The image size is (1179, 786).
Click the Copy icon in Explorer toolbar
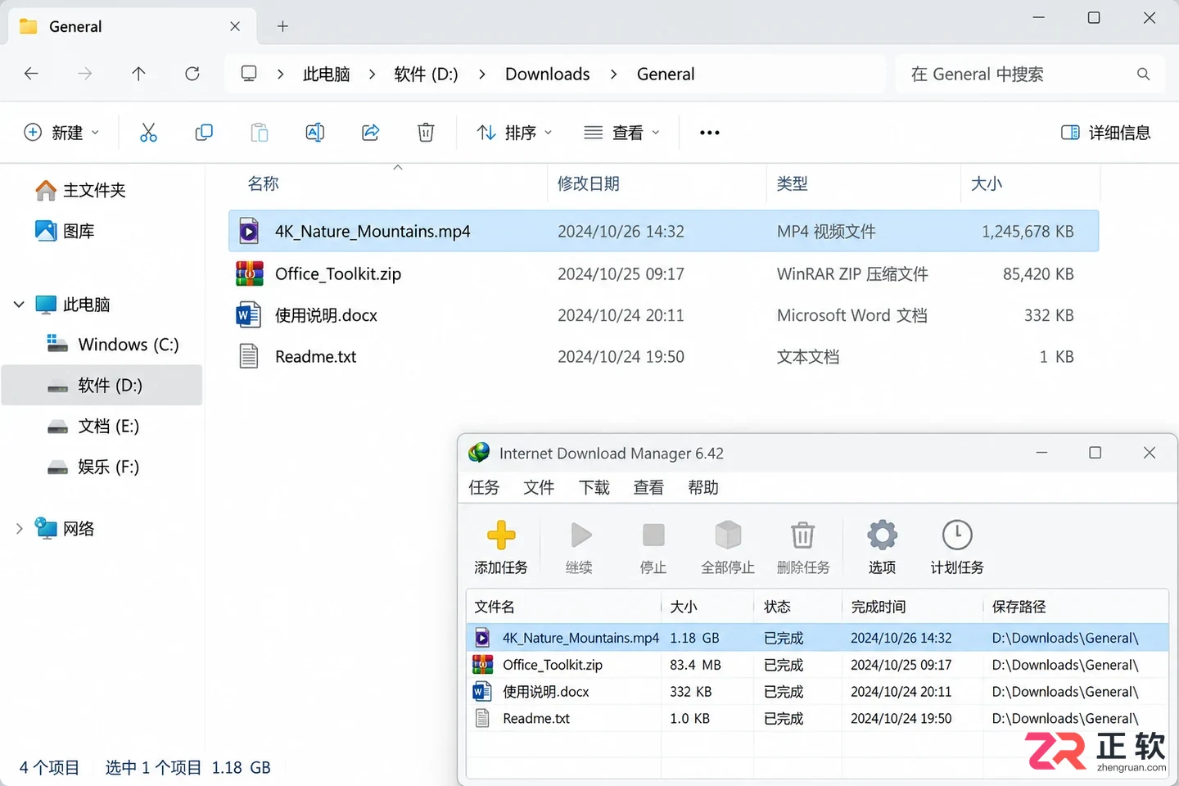pos(204,133)
